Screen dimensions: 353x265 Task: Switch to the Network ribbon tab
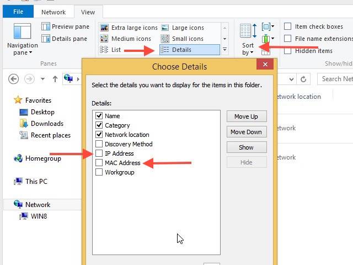pos(54,12)
